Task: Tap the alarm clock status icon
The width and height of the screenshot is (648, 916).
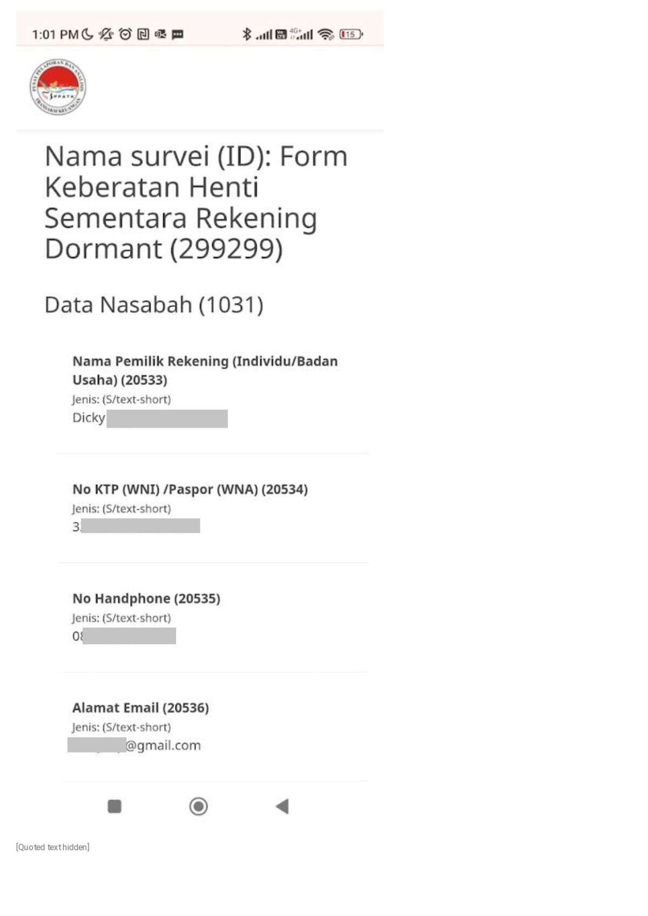Action: click(x=125, y=35)
